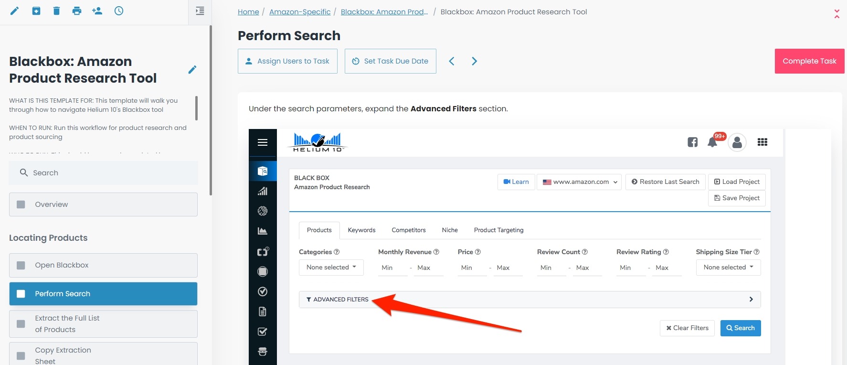Screen dimensions: 847x365
Task: Open the Home breadcrumb link
Action: pos(248,12)
